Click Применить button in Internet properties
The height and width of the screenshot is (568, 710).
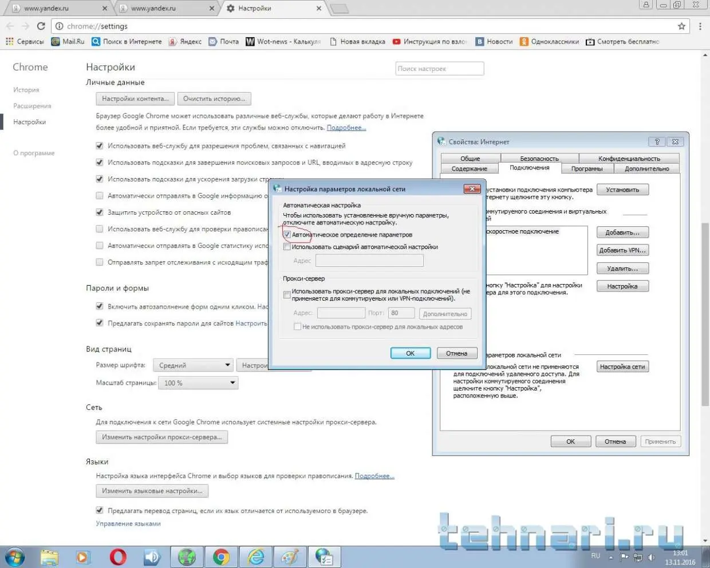[660, 441]
